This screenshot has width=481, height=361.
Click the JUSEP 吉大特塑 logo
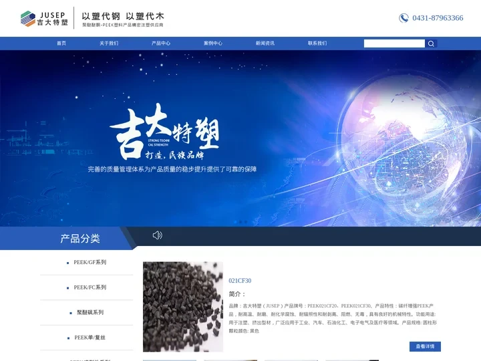tap(44, 19)
